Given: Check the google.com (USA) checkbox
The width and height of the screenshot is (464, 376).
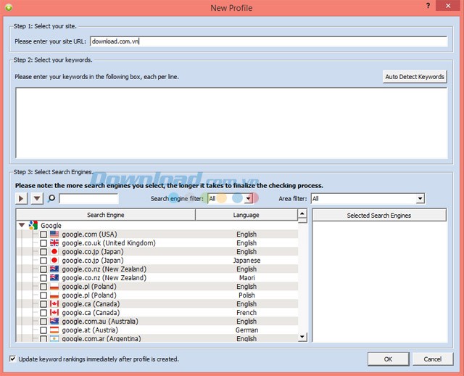Looking at the screenshot, I should click(x=43, y=234).
